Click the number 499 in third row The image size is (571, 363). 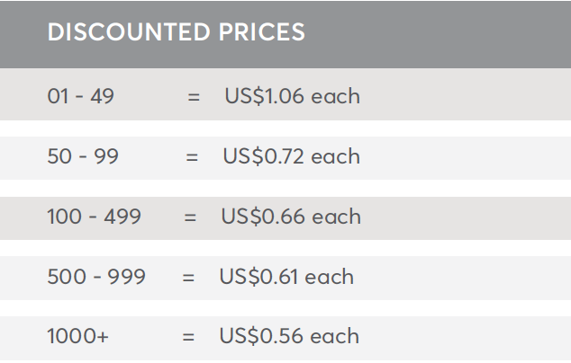(x=122, y=217)
